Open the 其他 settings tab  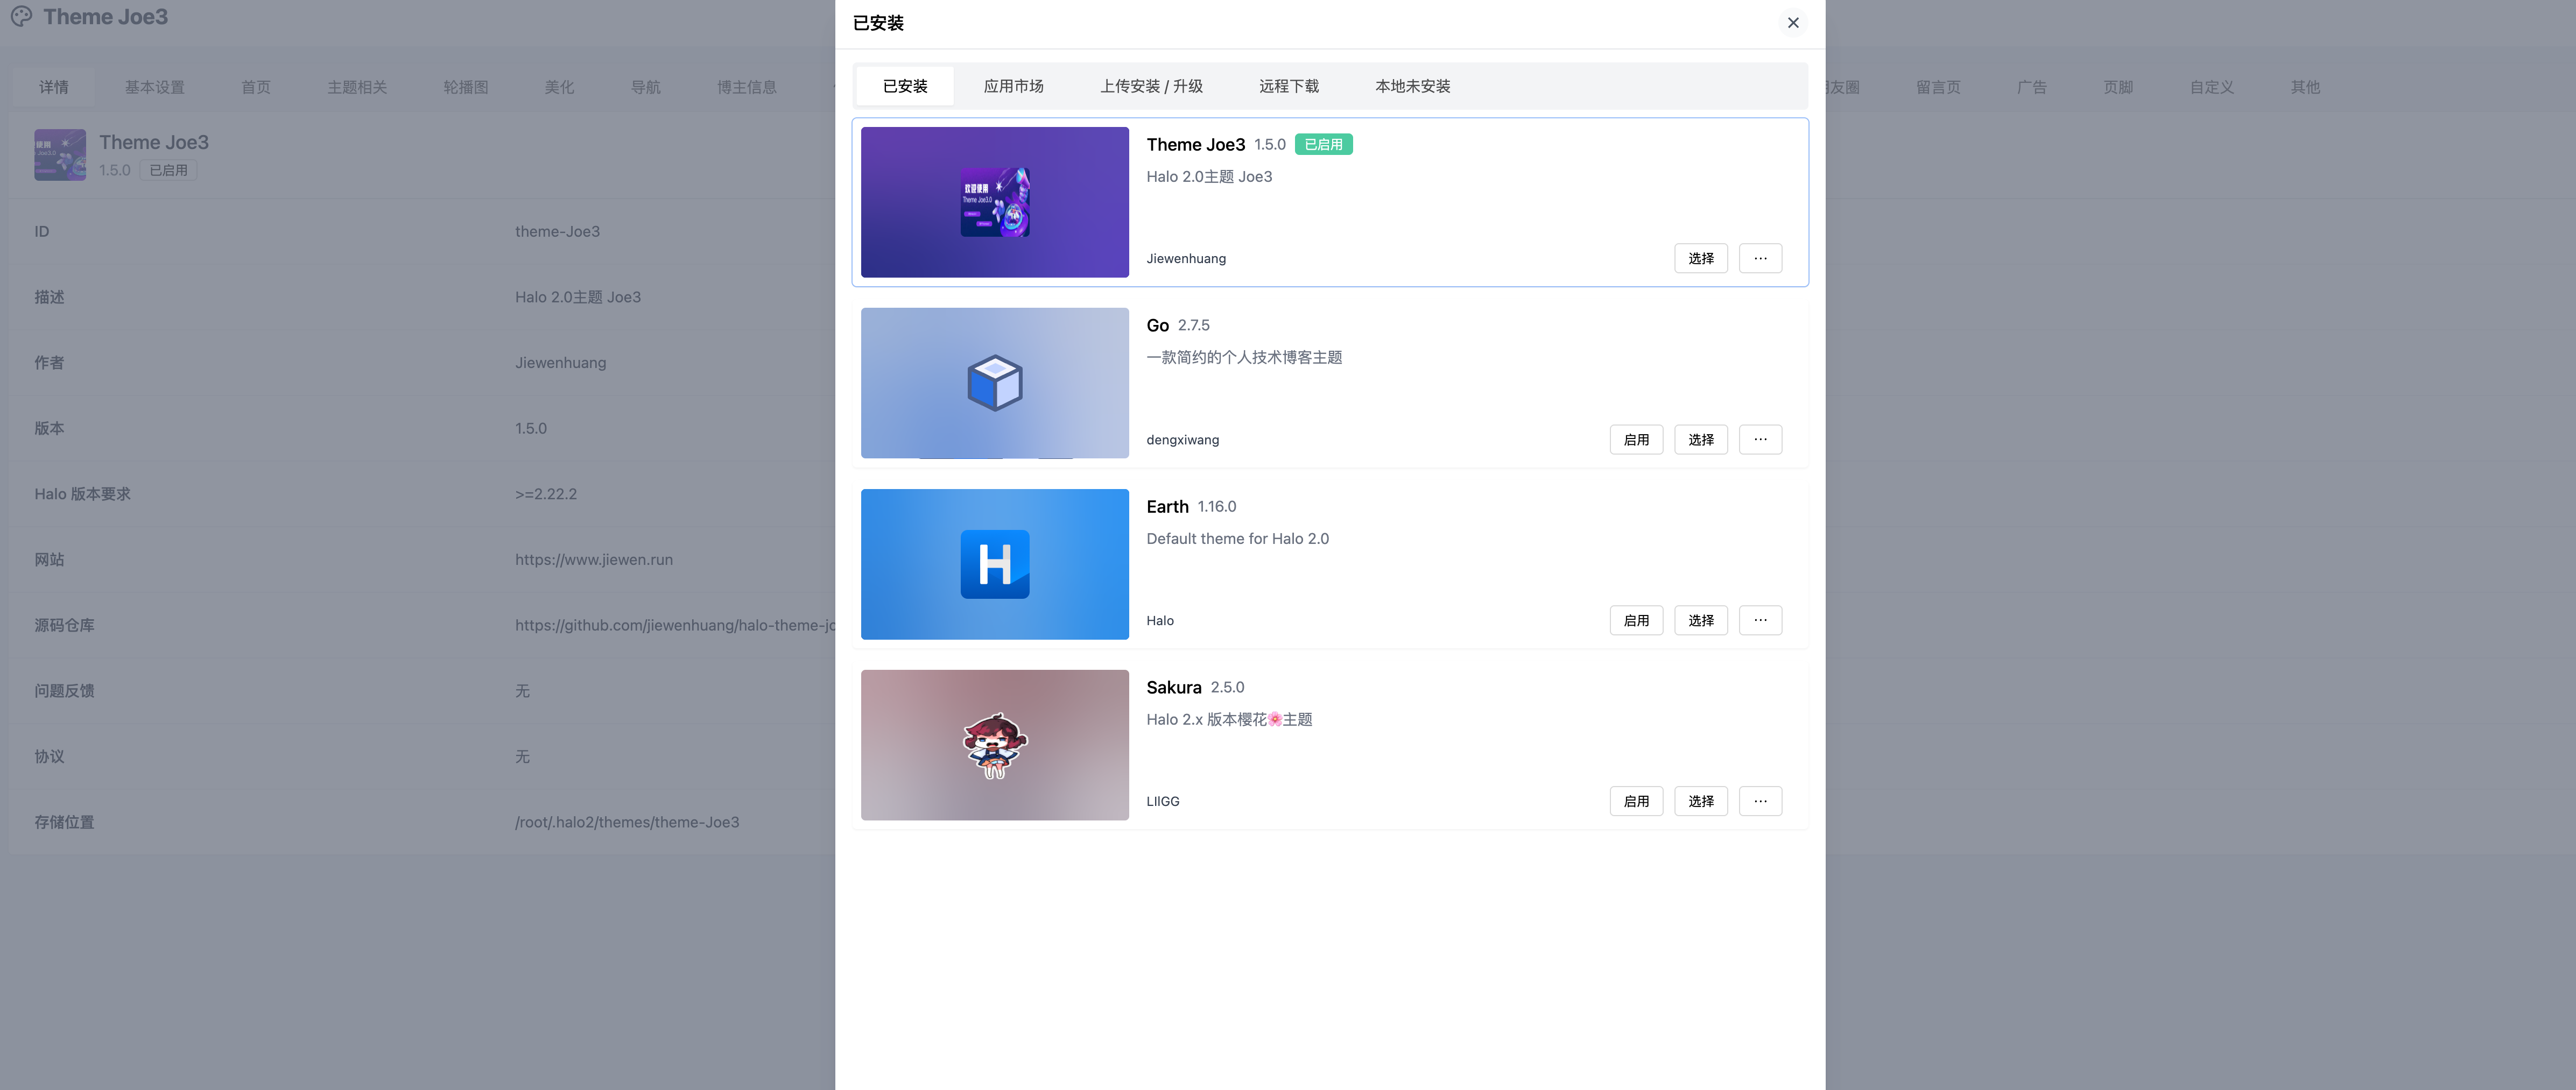[x=2305, y=87]
